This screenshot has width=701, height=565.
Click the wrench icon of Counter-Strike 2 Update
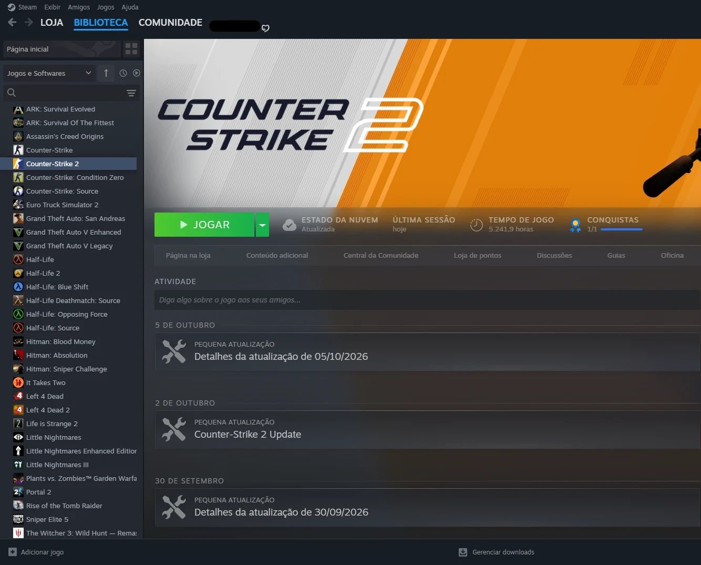point(174,429)
